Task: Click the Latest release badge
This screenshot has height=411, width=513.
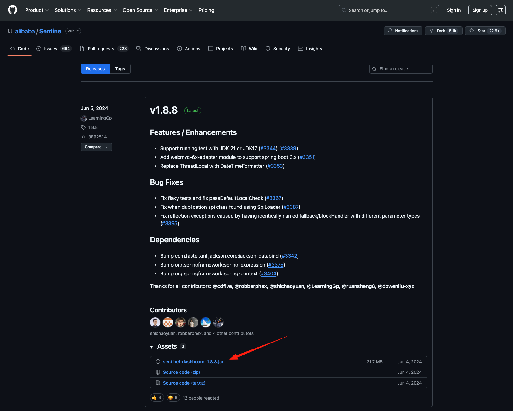Action: pyautogui.click(x=193, y=111)
